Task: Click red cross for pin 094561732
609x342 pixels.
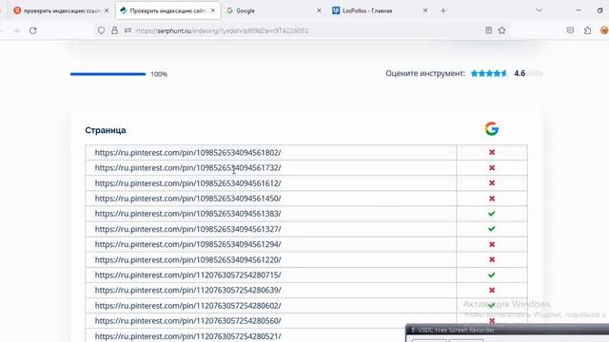Action: tap(492, 168)
